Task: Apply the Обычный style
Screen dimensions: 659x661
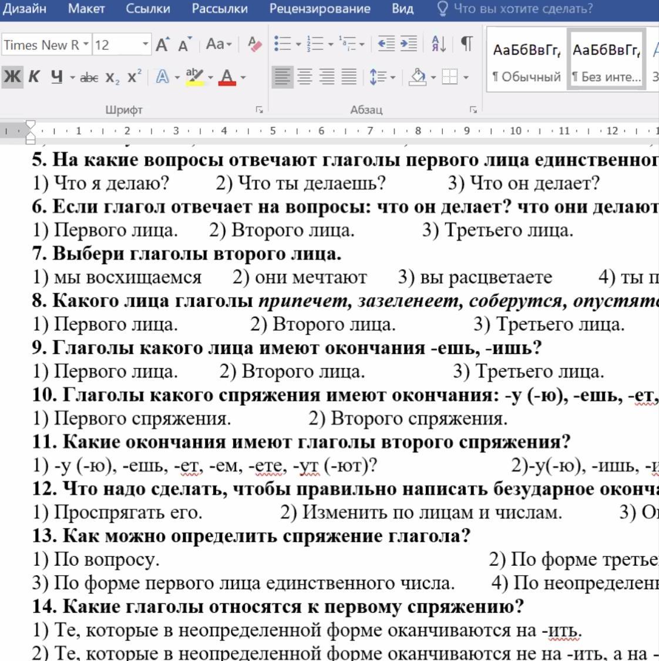Action: click(x=526, y=63)
